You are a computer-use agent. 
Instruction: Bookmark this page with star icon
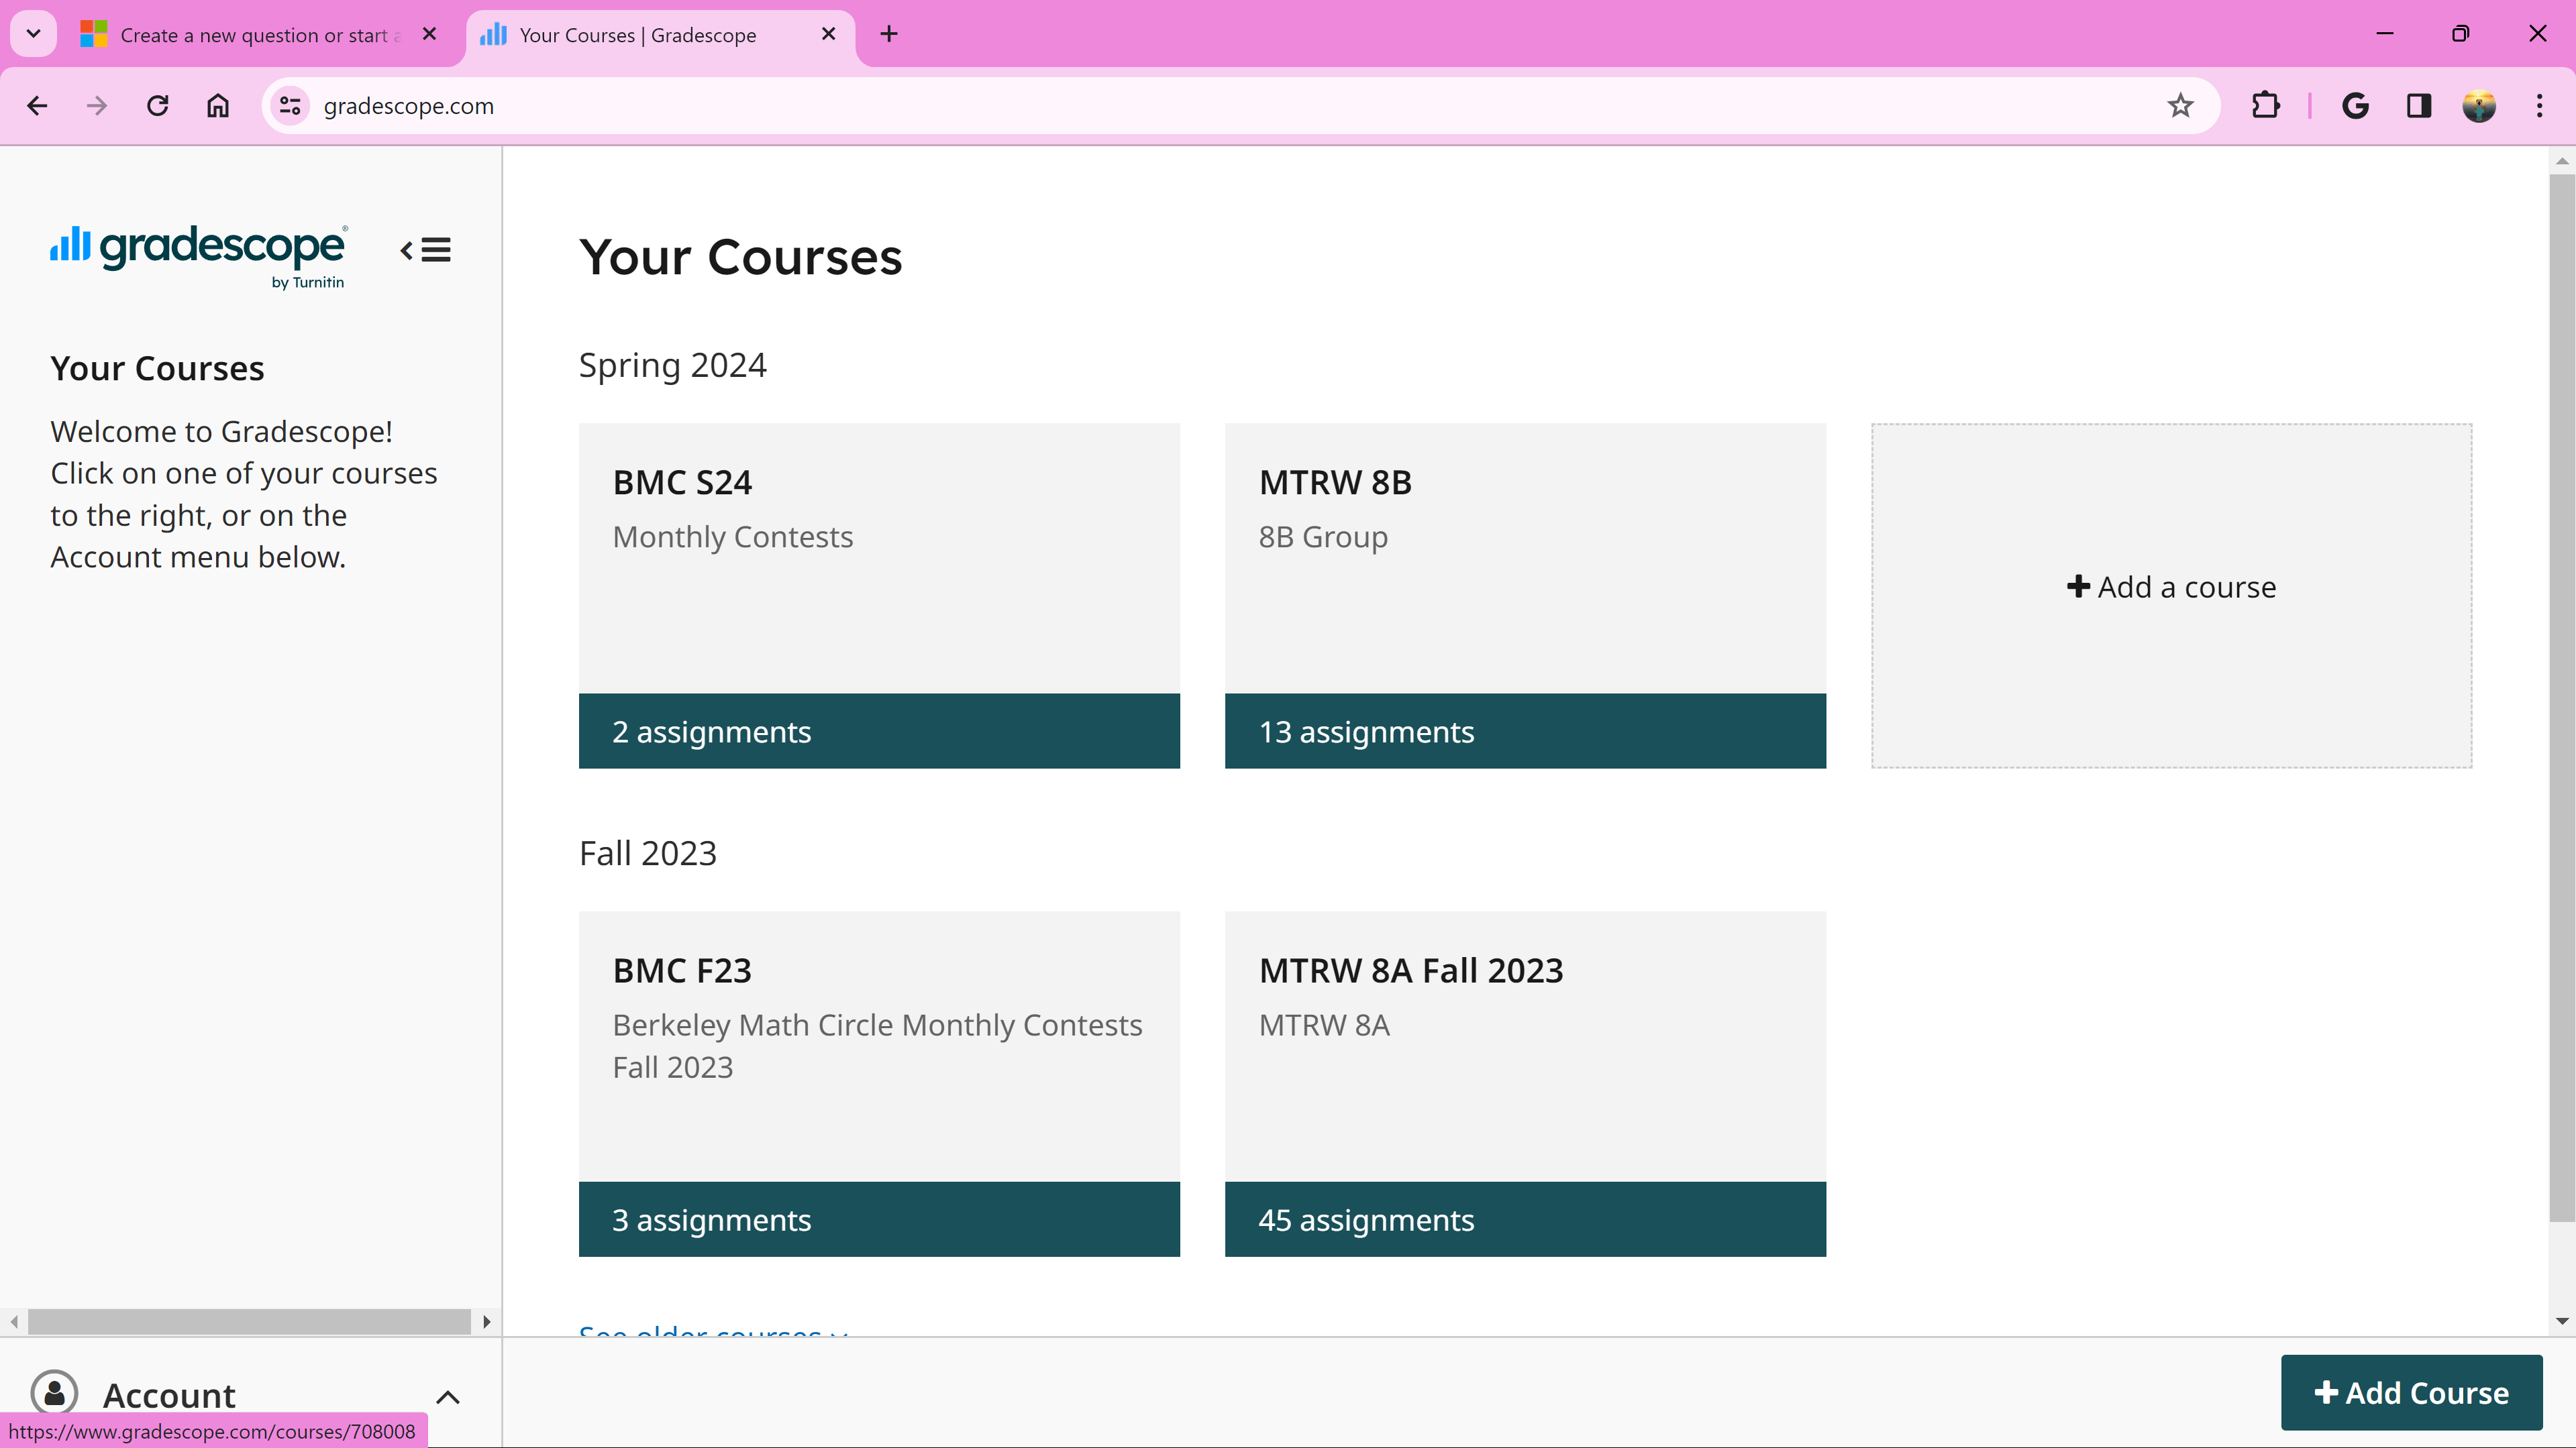click(2180, 106)
